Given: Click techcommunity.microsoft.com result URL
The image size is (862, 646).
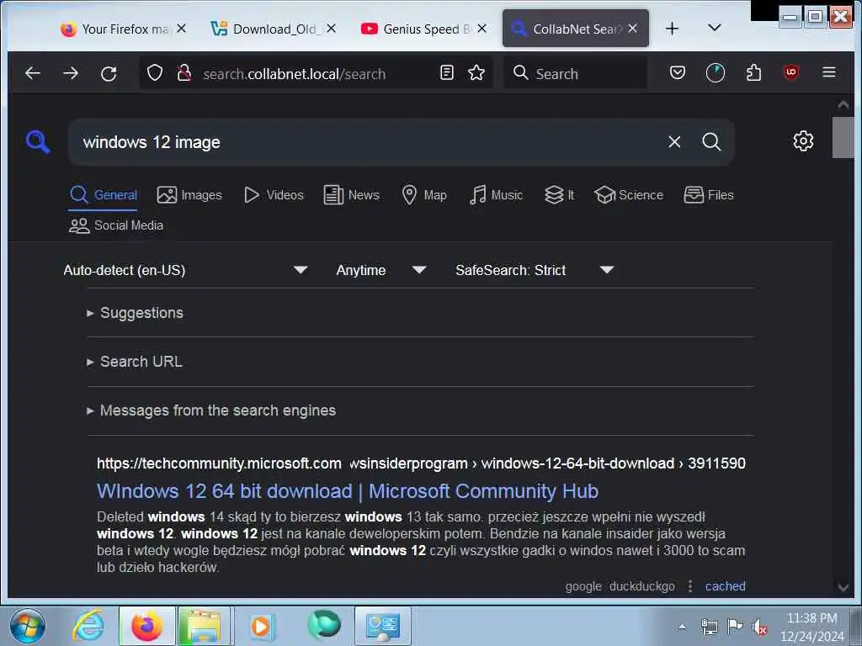Looking at the screenshot, I should click(421, 463).
